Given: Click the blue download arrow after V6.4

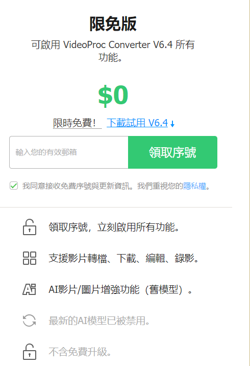Looking at the screenshot, I should (x=172, y=124).
